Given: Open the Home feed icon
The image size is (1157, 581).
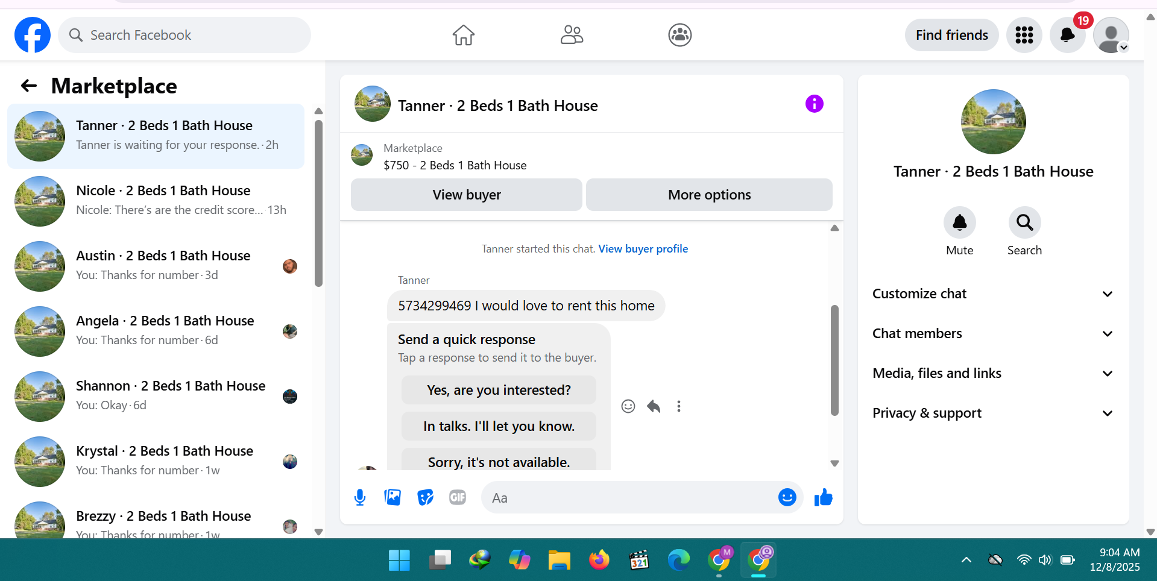Looking at the screenshot, I should (x=464, y=35).
